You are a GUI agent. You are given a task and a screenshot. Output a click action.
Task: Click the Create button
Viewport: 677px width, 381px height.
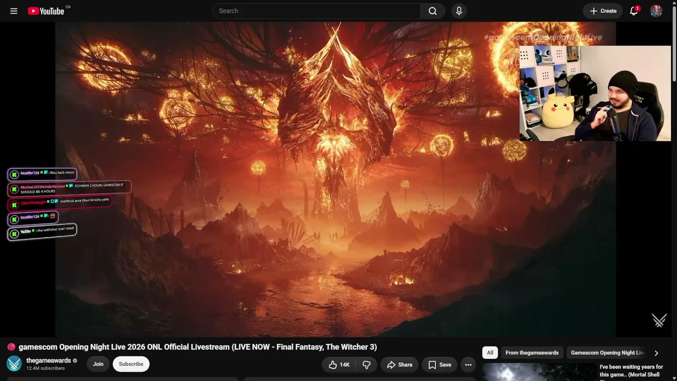click(603, 11)
